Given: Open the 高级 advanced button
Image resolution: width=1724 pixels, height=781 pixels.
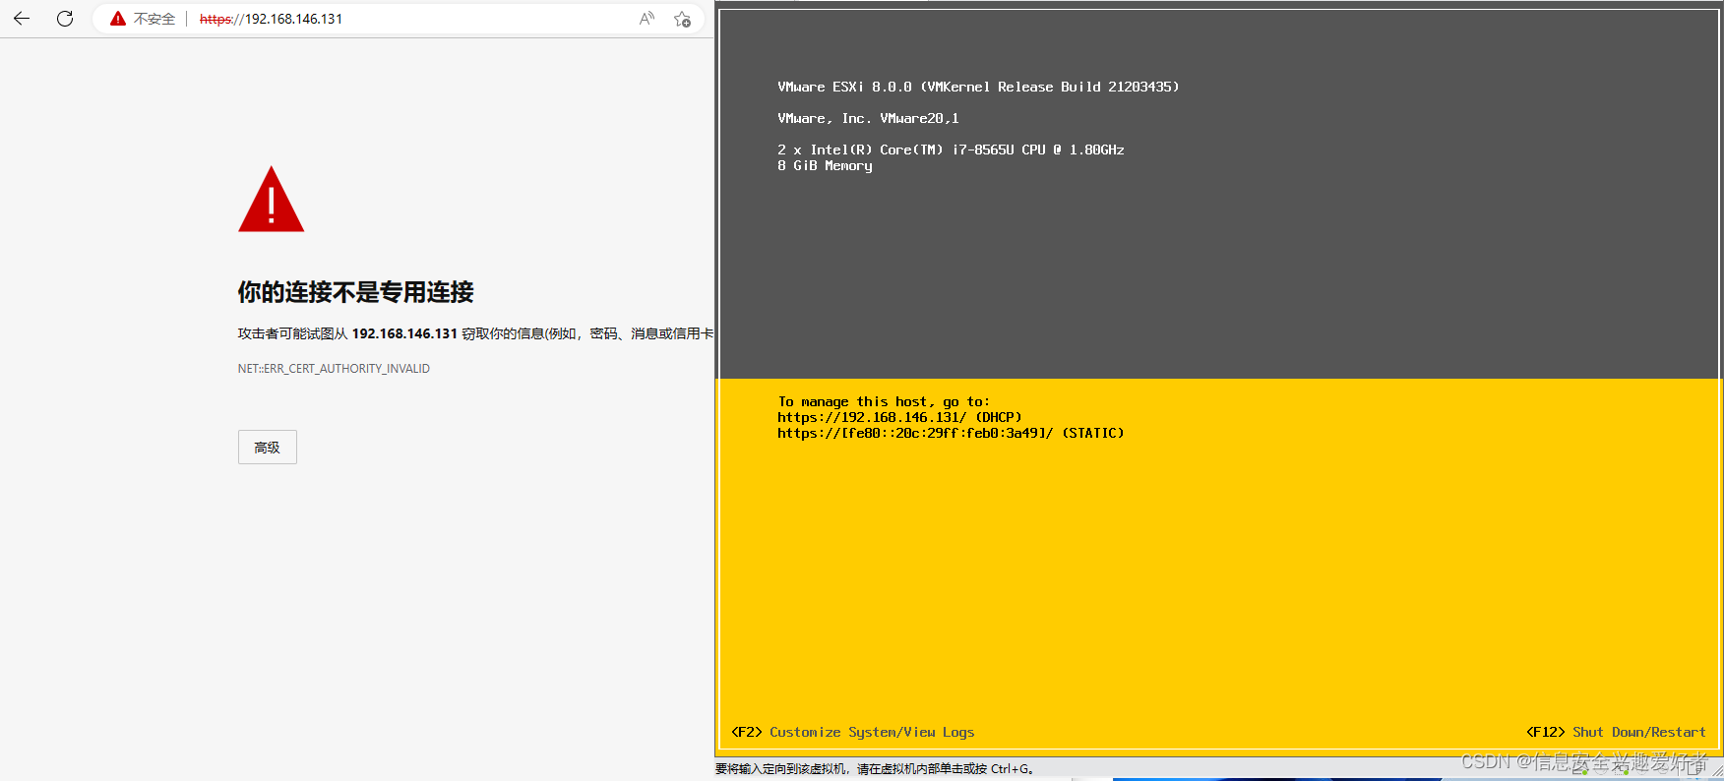Looking at the screenshot, I should click(x=268, y=448).
